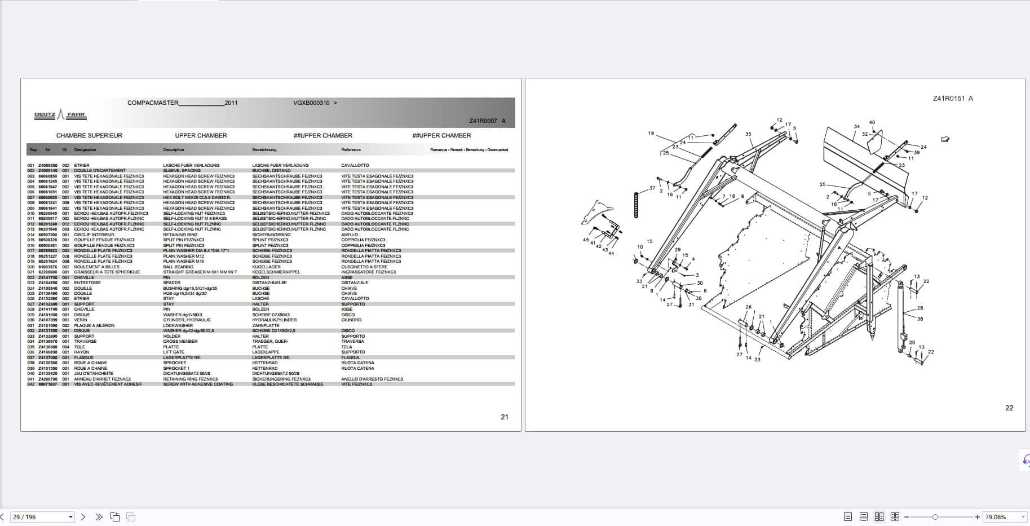The image size is (1030, 526).
Task: Click callout number 37 in the diagram
Action: (x=652, y=188)
